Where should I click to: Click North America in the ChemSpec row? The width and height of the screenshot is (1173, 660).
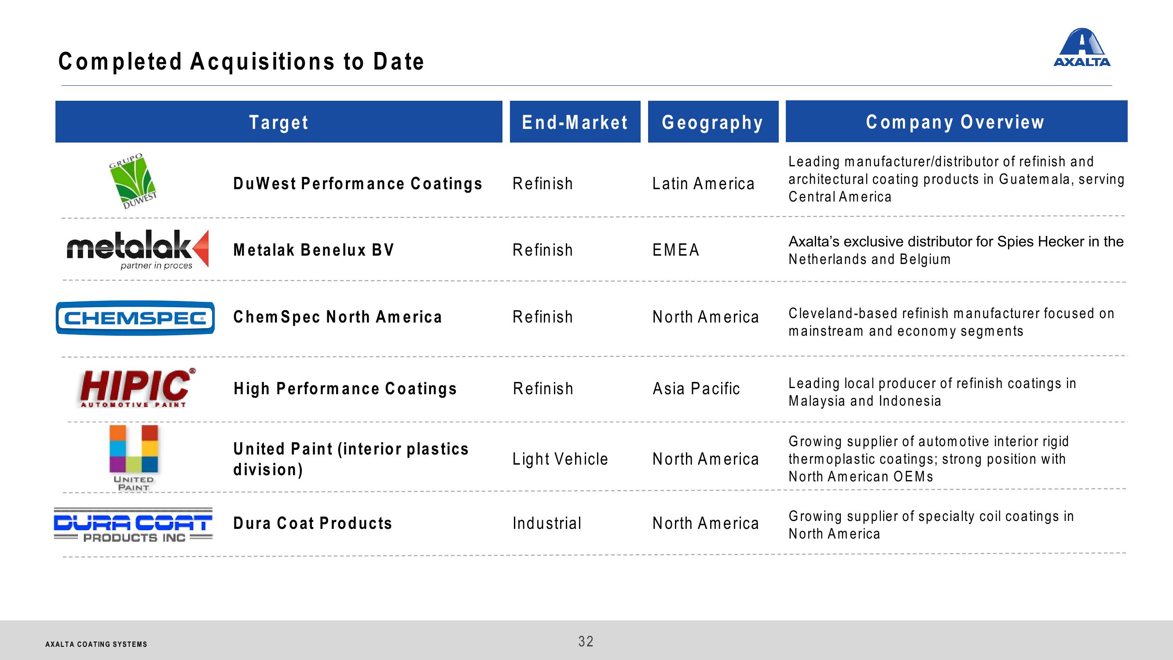(705, 317)
